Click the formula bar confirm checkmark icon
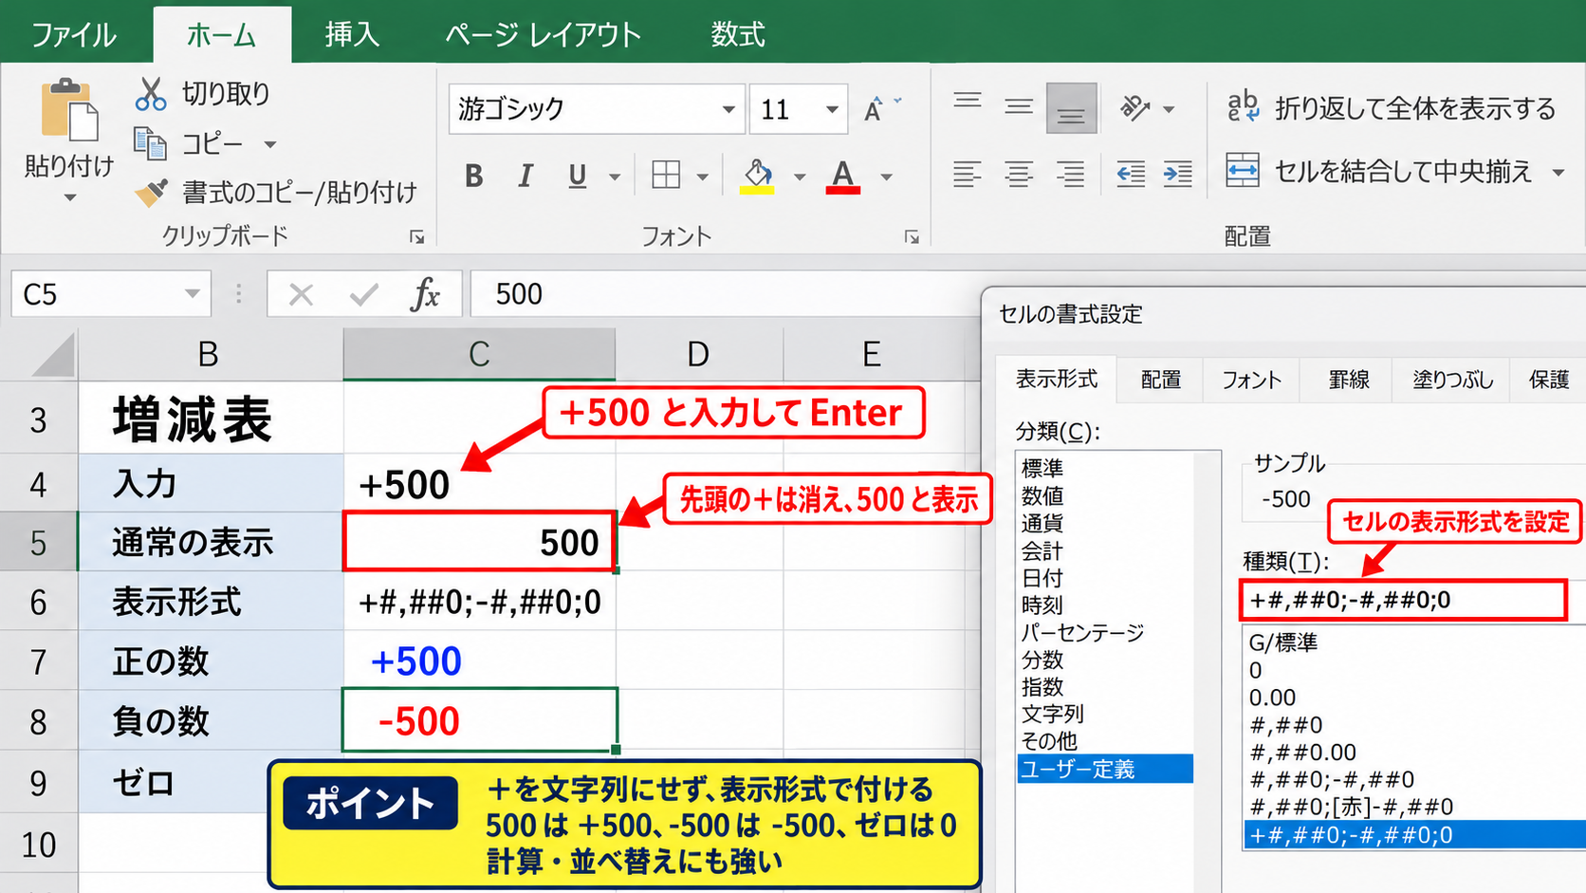The width and height of the screenshot is (1586, 893). pos(364,295)
